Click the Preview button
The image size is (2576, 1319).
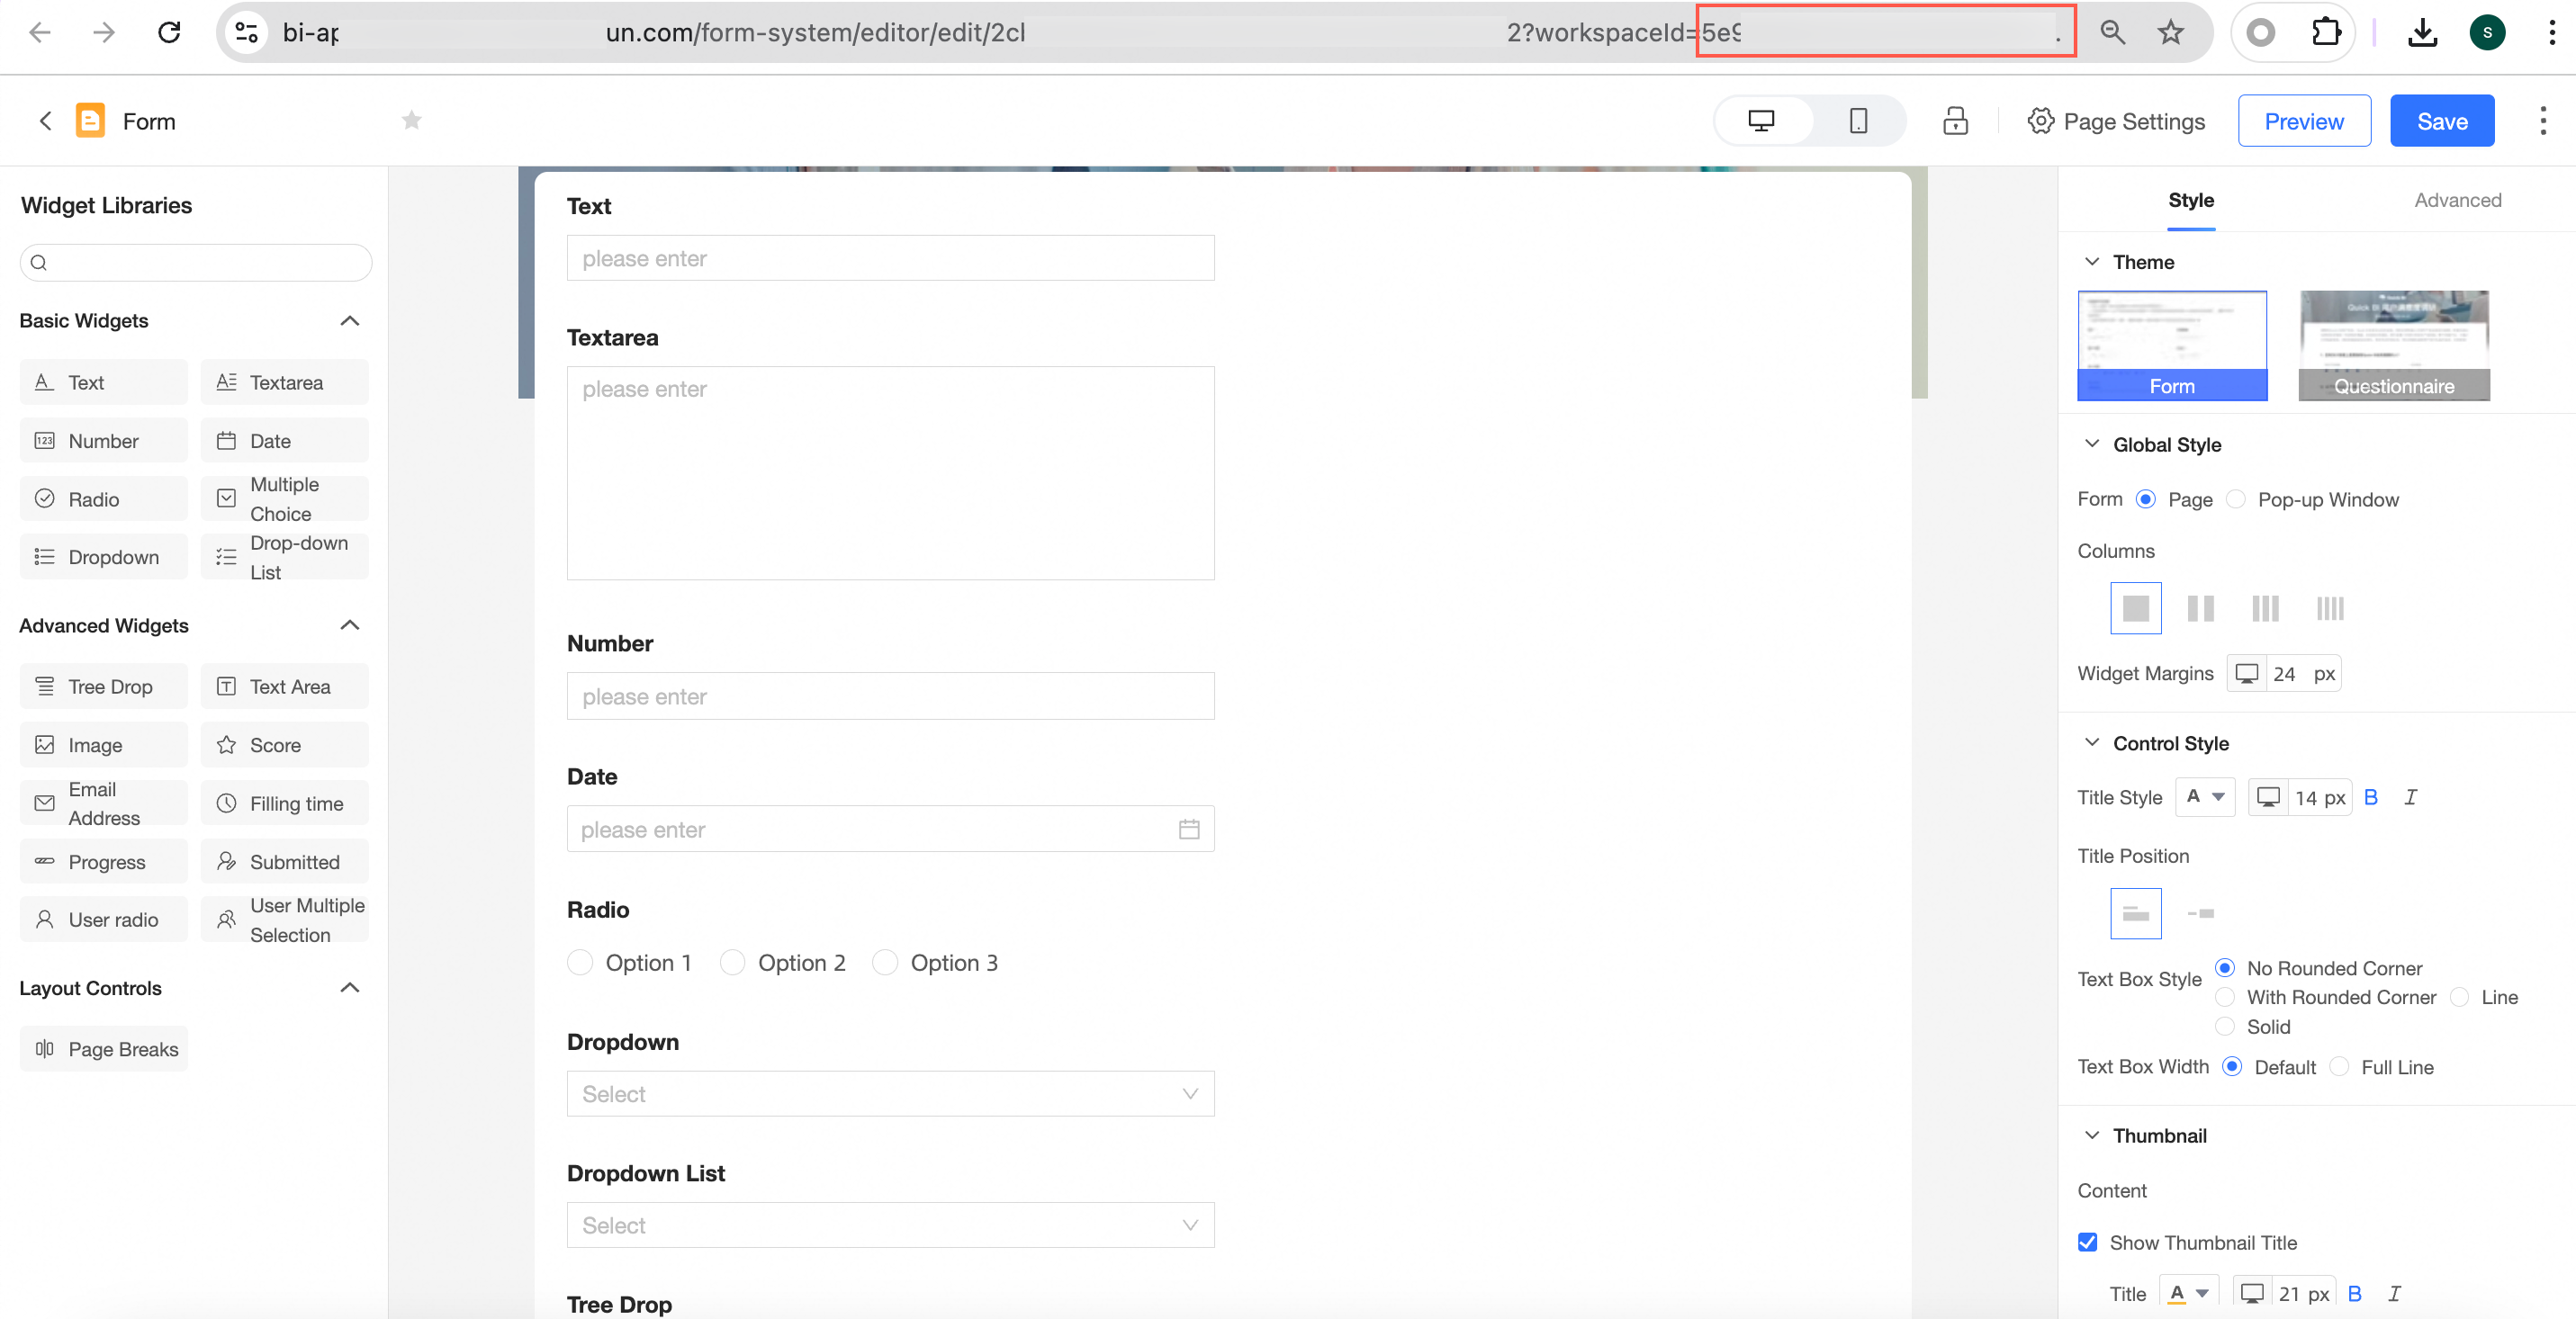click(2303, 121)
